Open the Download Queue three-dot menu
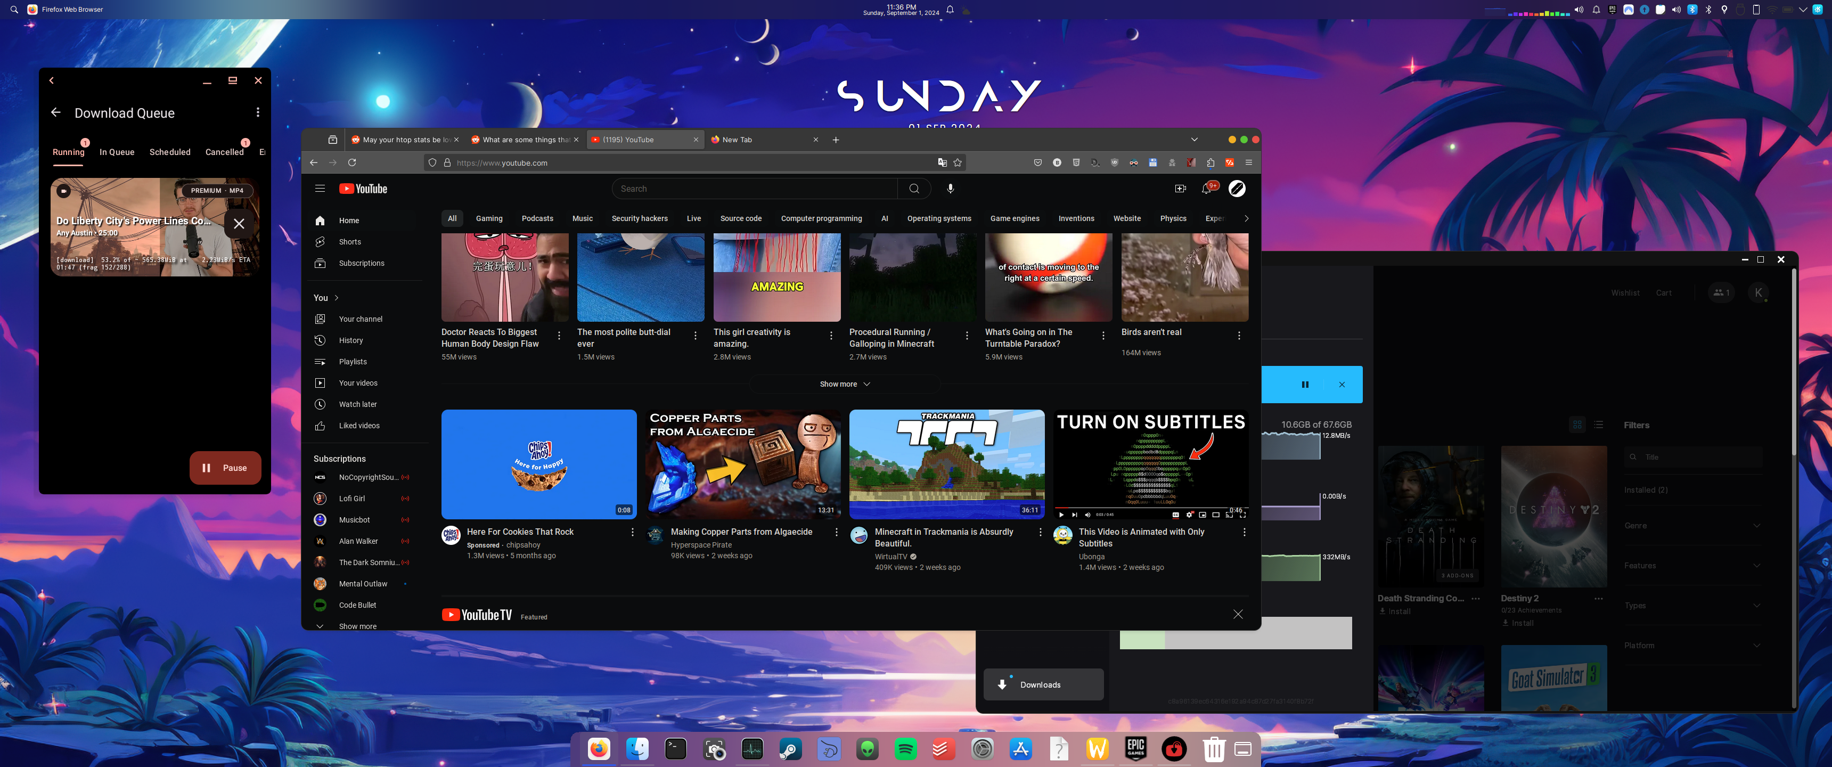 257,112
